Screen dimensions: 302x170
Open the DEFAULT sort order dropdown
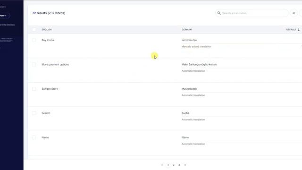pyautogui.click(x=293, y=29)
